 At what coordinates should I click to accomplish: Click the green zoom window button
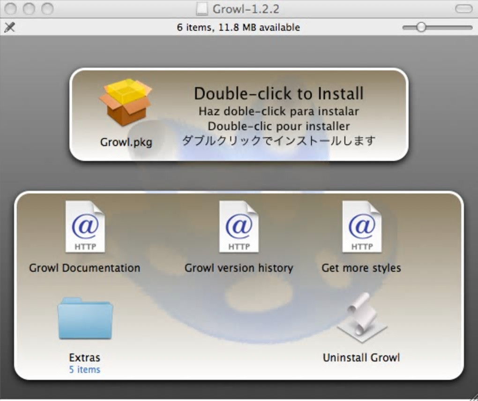47,9
